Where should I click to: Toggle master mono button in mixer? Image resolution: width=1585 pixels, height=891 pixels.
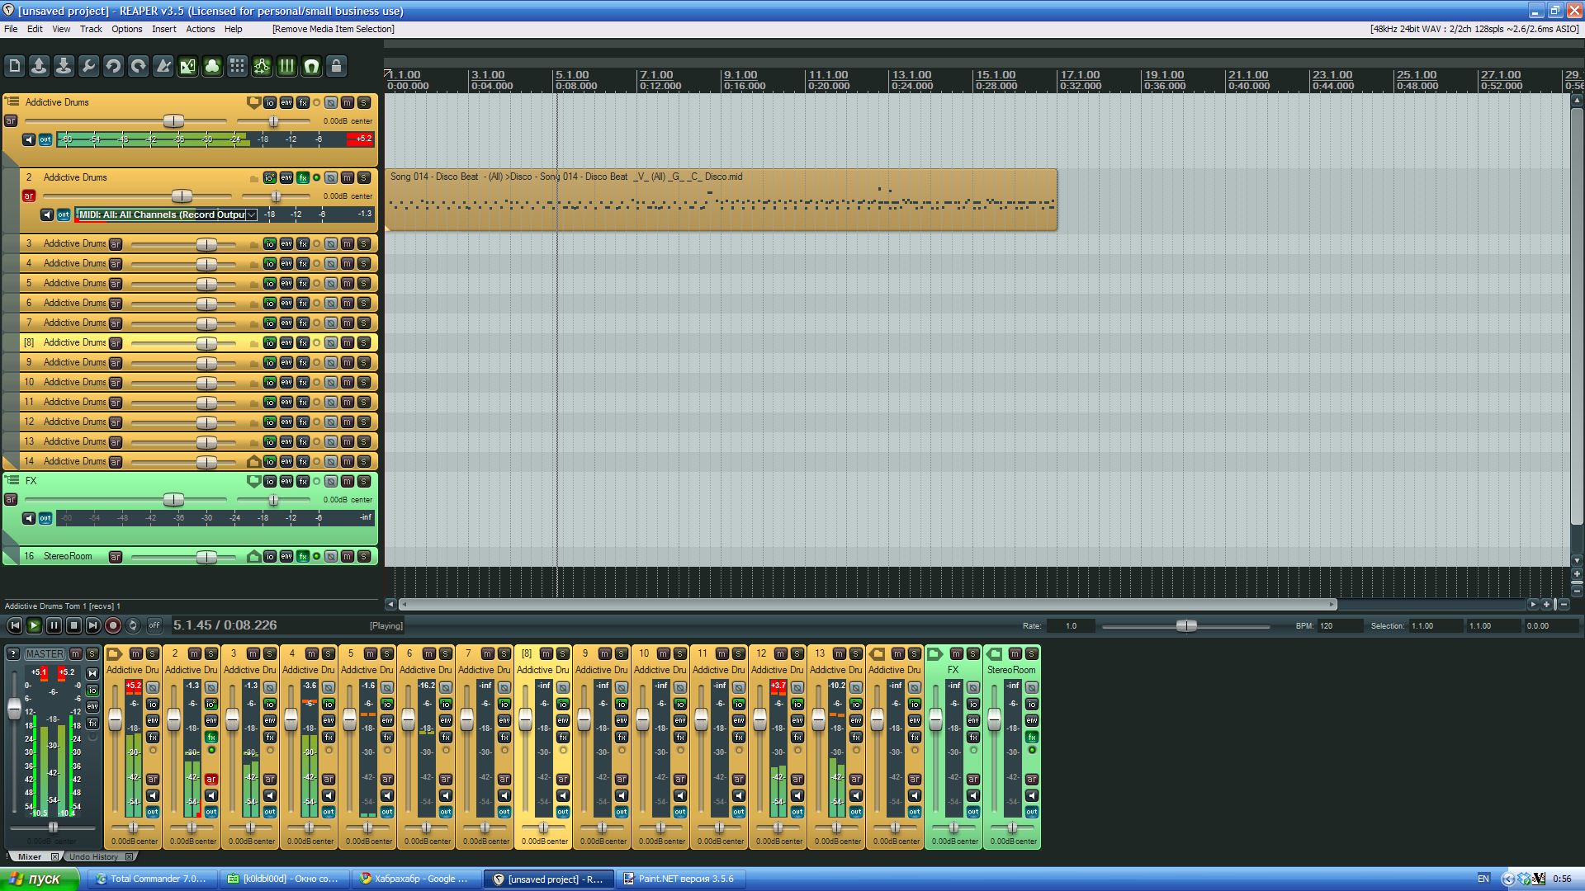(x=92, y=673)
